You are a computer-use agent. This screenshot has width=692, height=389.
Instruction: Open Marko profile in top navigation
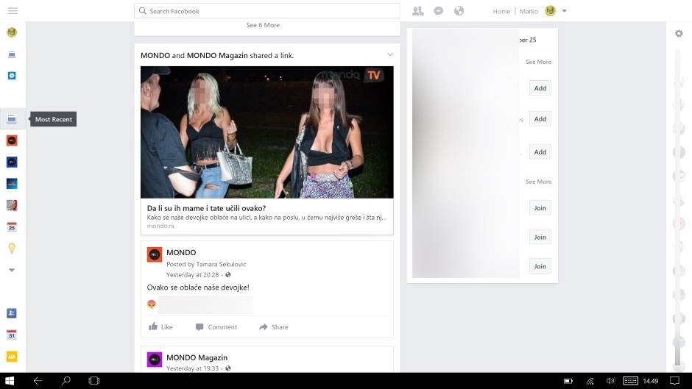[x=529, y=11]
